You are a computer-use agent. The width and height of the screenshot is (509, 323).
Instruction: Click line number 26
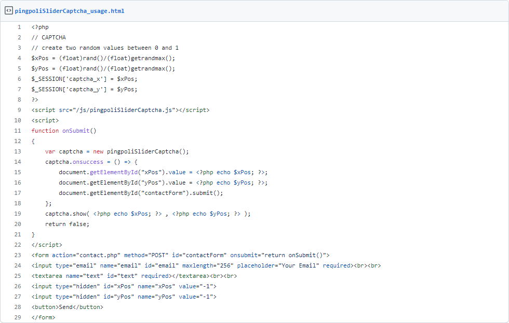tap(18, 286)
